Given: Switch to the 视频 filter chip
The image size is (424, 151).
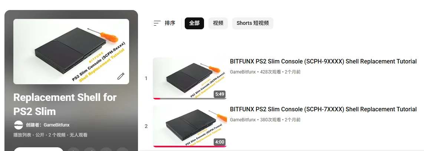Looking at the screenshot, I should click(x=218, y=23).
